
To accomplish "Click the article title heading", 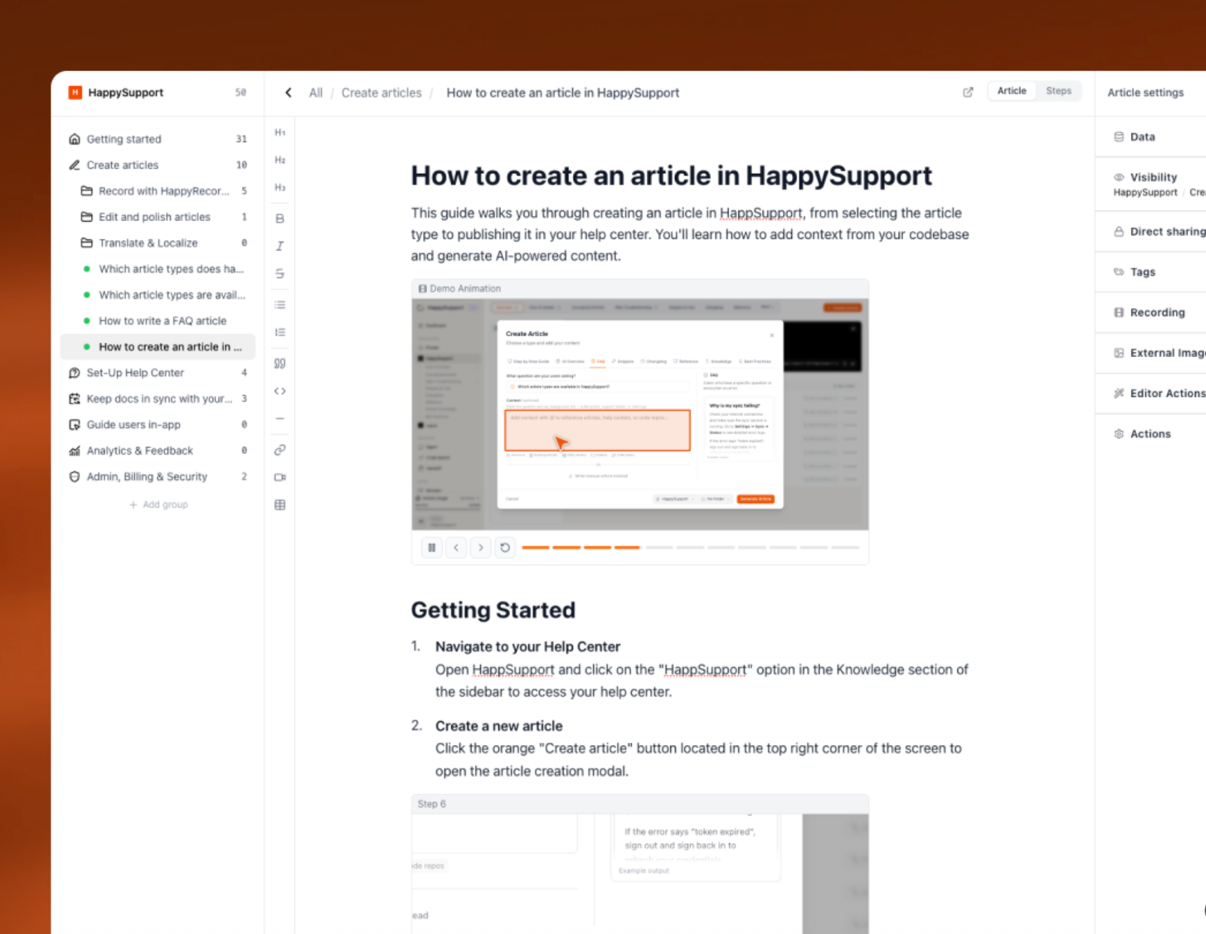I will [671, 176].
